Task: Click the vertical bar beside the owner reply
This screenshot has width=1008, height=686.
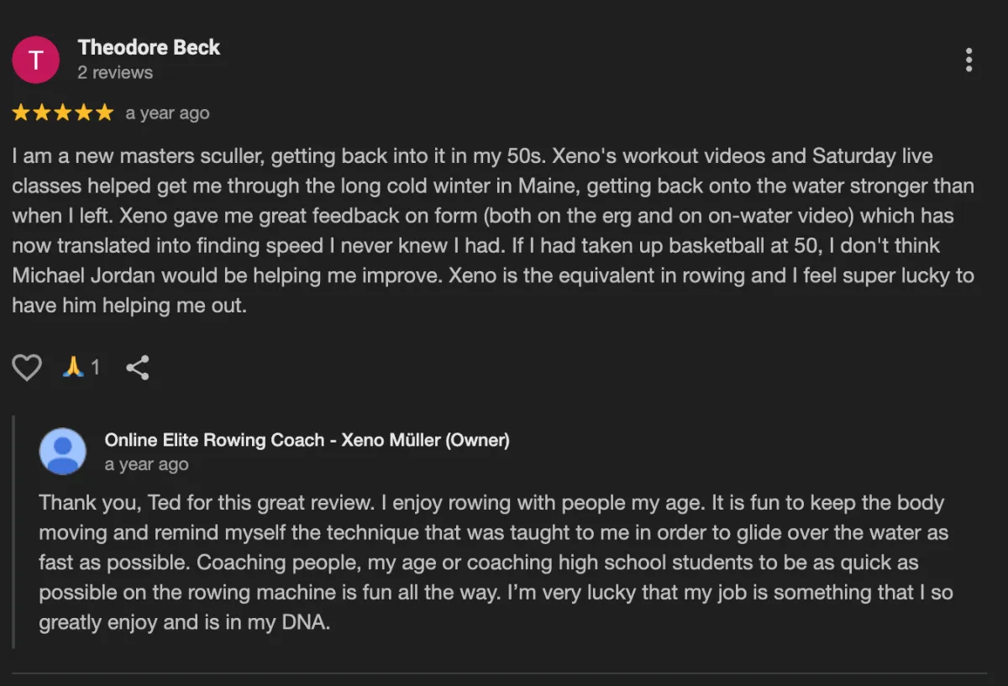Action: 13,531
